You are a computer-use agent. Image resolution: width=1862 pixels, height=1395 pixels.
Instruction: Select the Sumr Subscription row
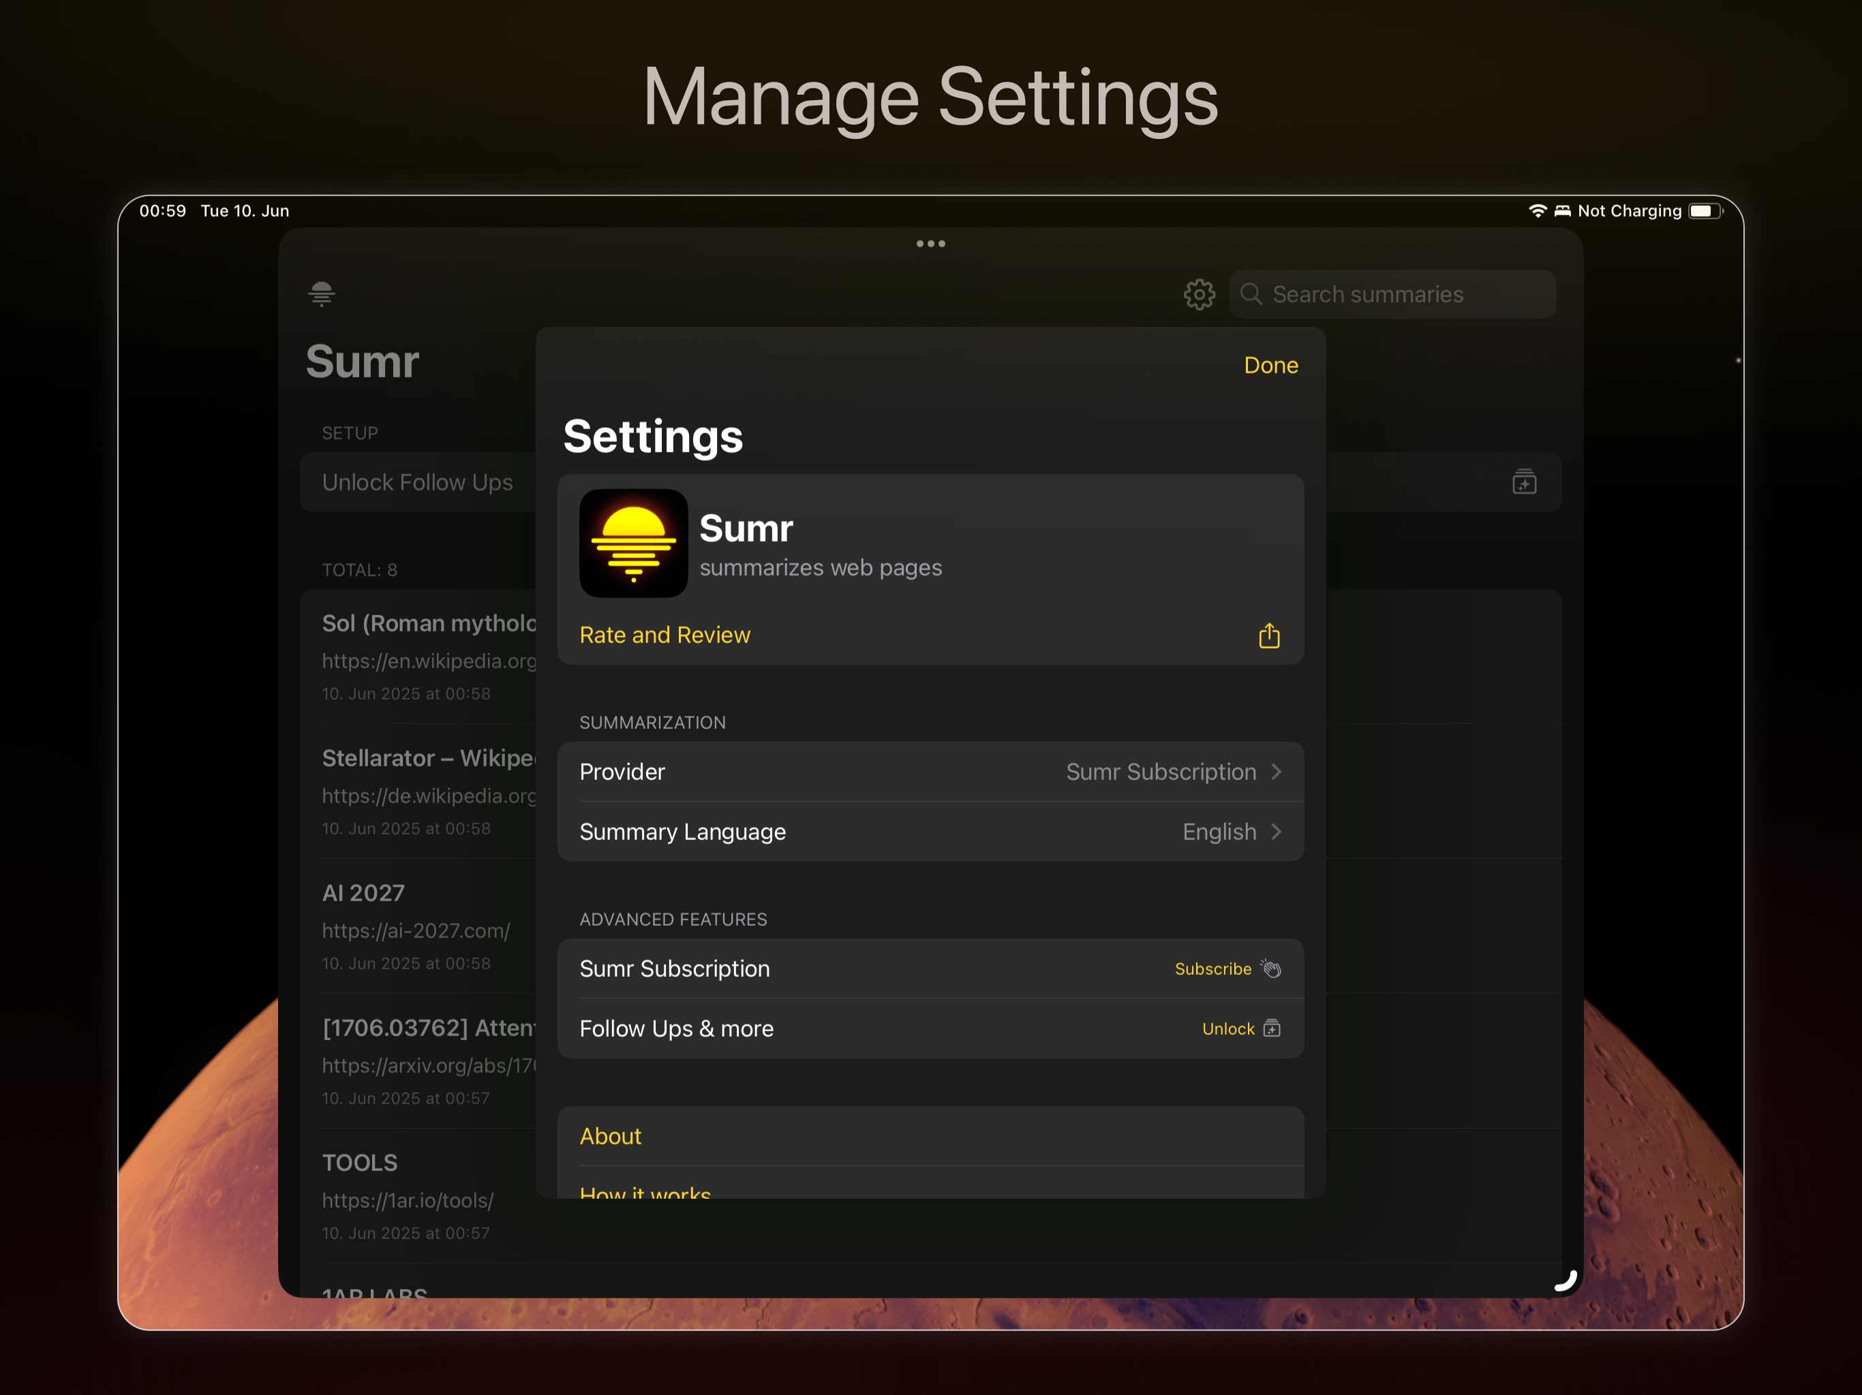point(930,969)
